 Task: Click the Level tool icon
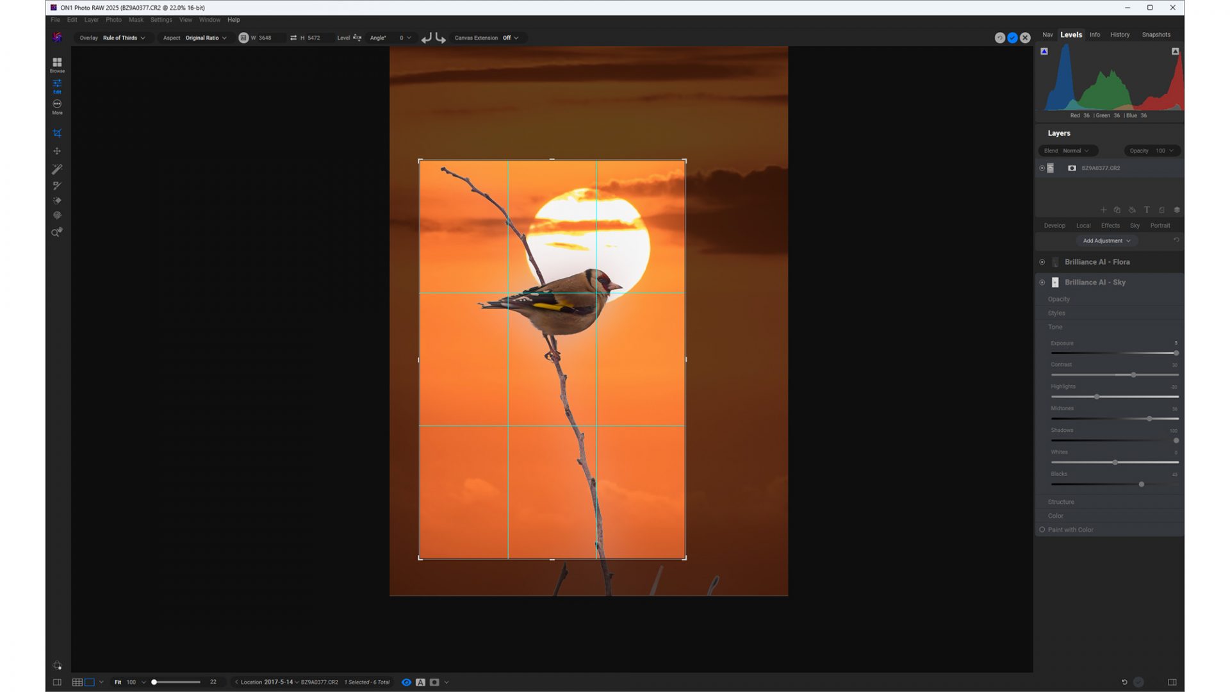click(357, 38)
